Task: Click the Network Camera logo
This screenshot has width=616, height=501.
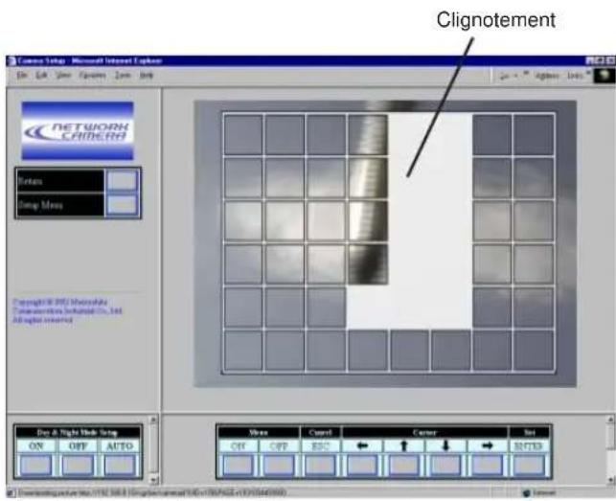Action: click(x=78, y=131)
